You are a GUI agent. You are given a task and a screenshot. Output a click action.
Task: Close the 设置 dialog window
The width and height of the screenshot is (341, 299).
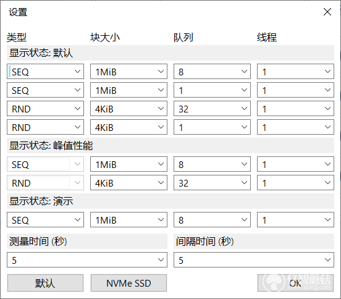327,12
